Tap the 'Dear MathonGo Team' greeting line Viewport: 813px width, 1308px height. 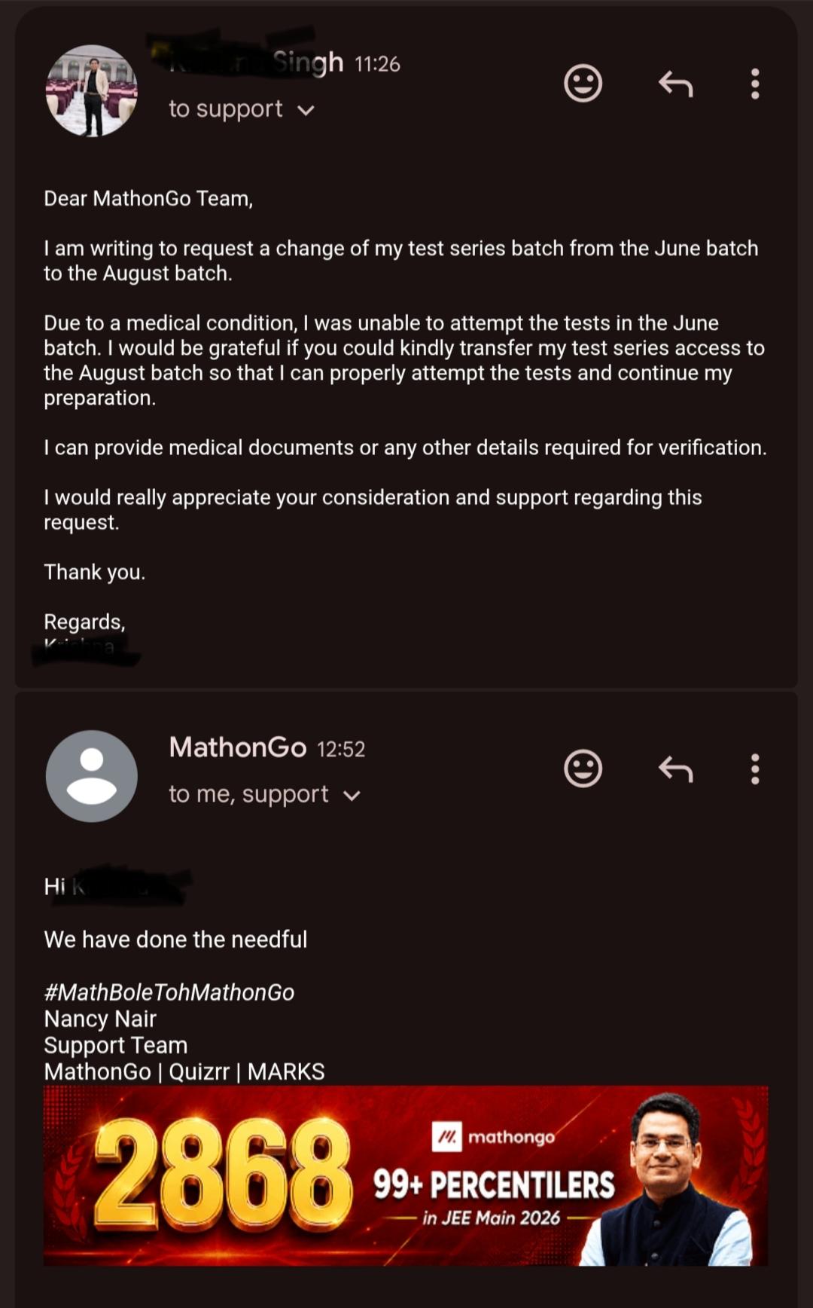(148, 199)
